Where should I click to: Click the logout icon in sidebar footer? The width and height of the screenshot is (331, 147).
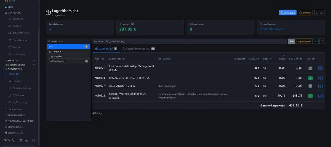point(33,140)
